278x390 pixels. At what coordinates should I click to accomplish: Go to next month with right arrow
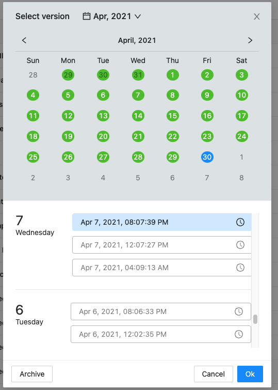pyautogui.click(x=250, y=40)
